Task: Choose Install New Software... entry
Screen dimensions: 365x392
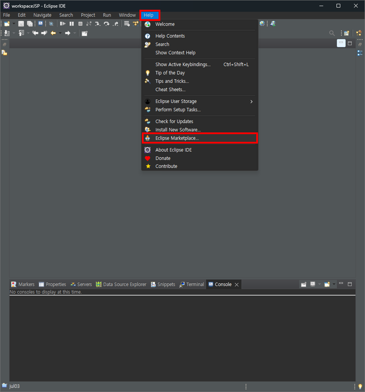Action: point(200,130)
